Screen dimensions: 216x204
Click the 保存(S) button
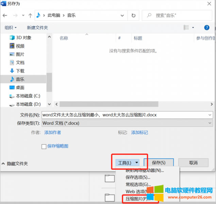pyautogui.click(x=159, y=163)
